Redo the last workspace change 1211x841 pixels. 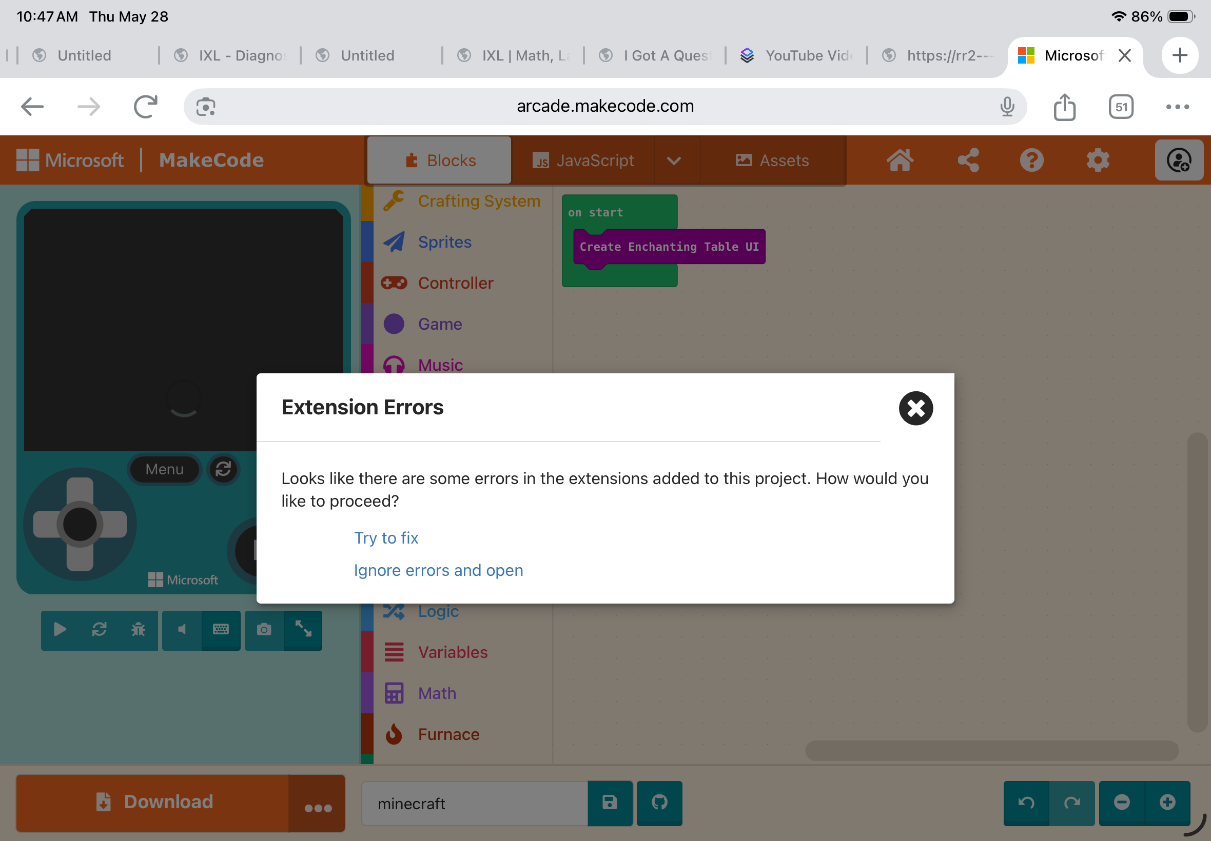pos(1072,803)
